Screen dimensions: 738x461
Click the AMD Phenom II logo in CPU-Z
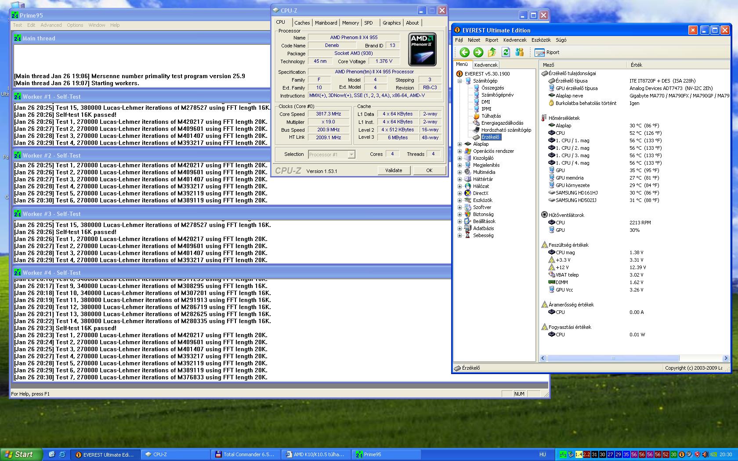click(422, 49)
